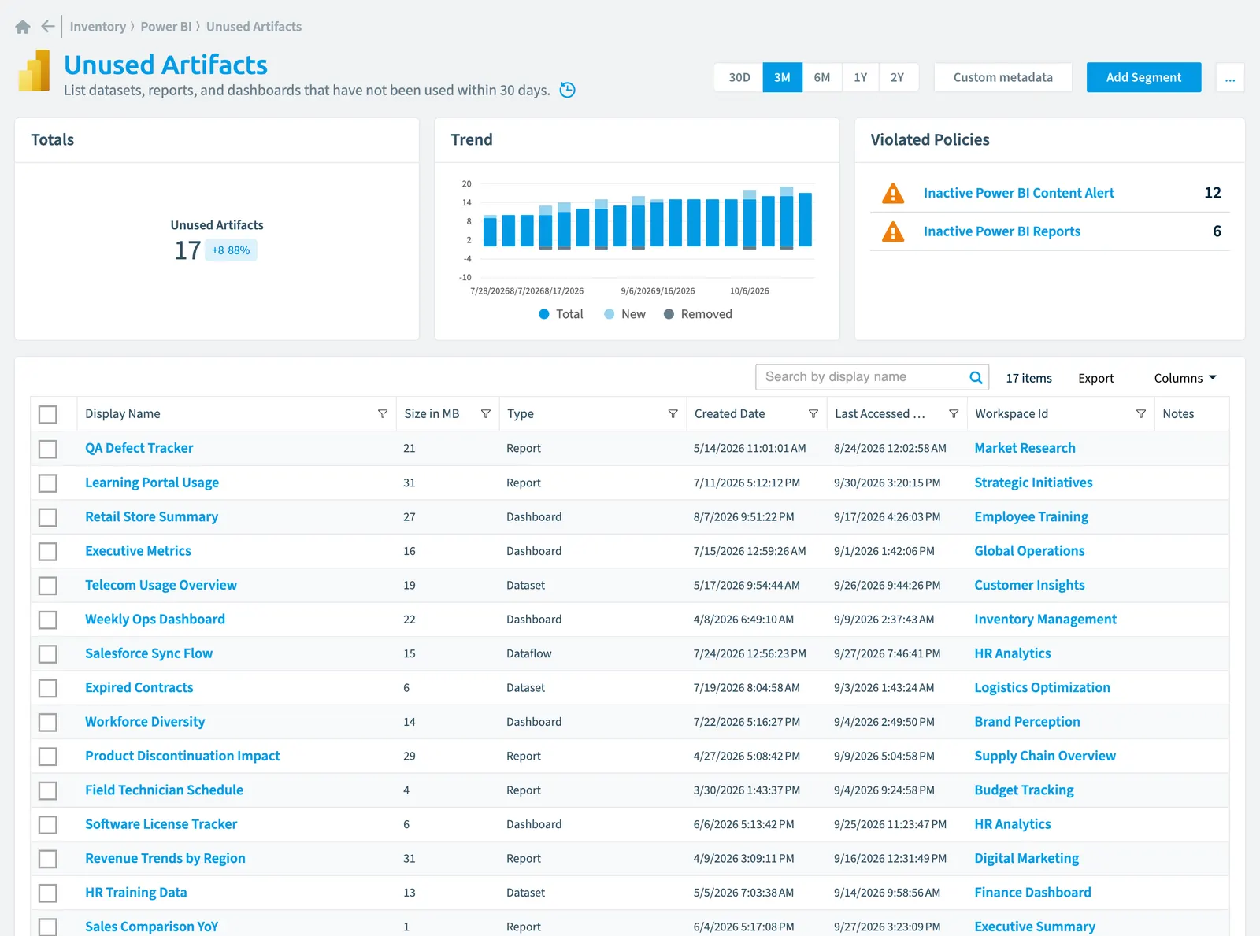
Task: Click the Inventory breadcrumb
Action: (x=98, y=27)
